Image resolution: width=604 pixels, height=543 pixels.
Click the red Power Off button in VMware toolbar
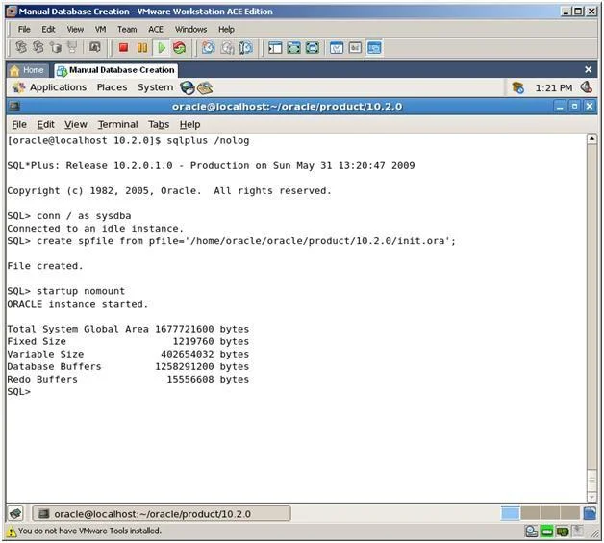click(x=123, y=48)
